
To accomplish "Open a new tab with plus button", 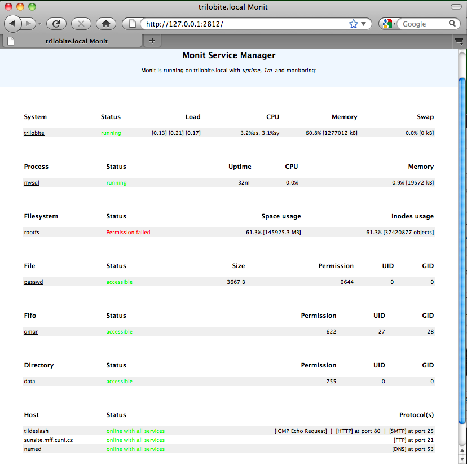I will point(152,41).
